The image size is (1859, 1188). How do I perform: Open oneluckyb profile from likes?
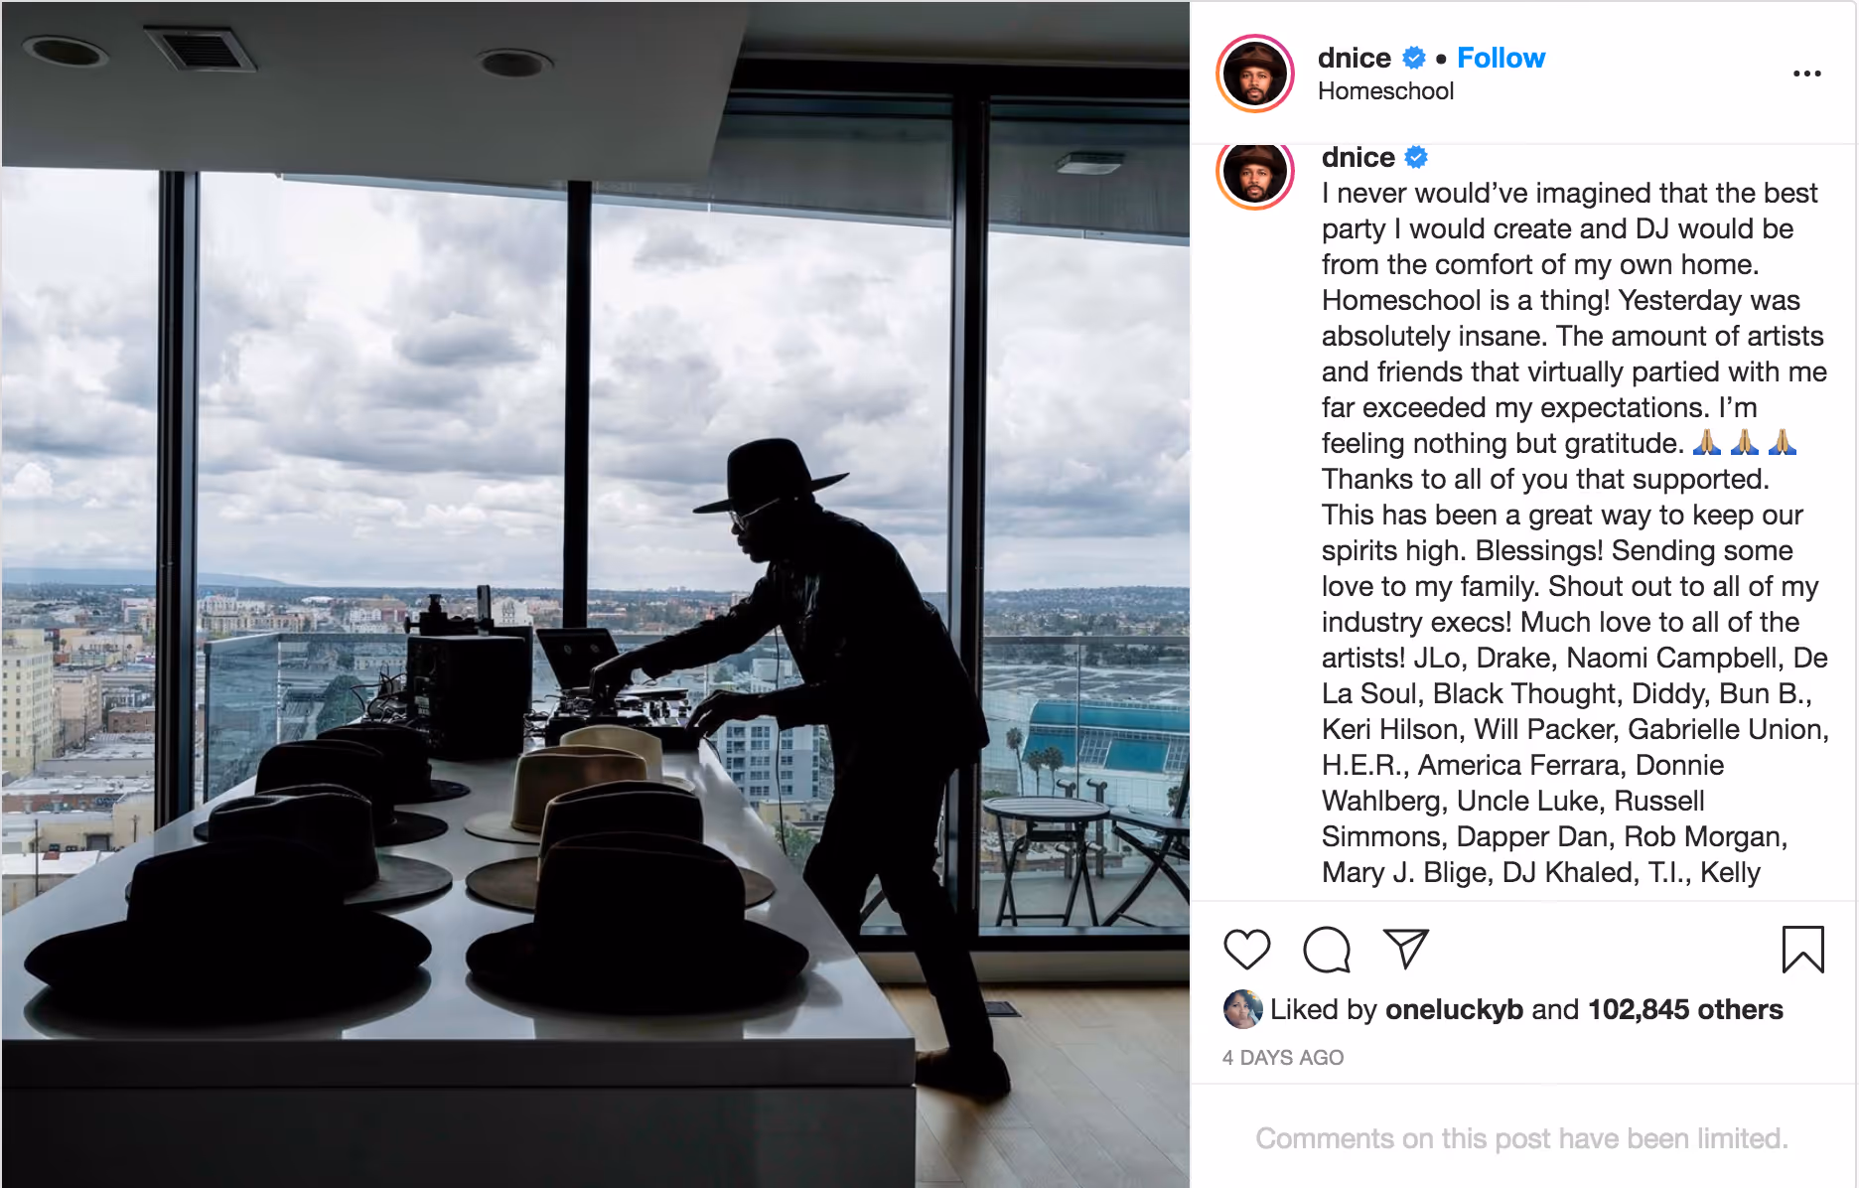[1454, 1009]
